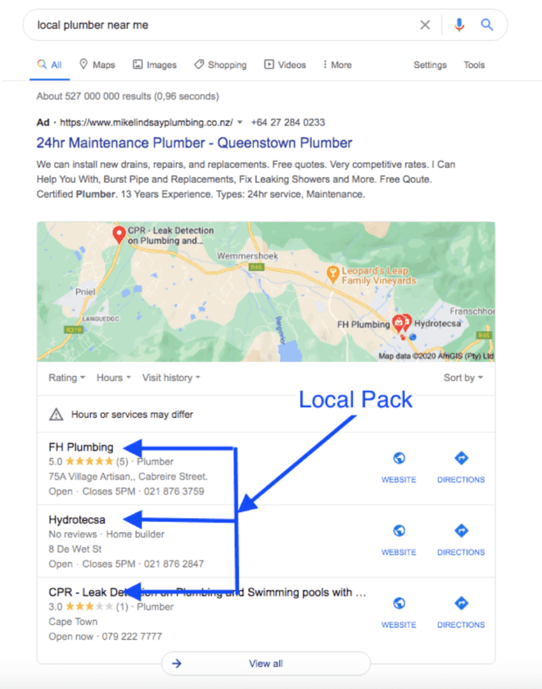The image size is (542, 689).
Task: Open the Sort by dropdown
Action: coord(463,378)
